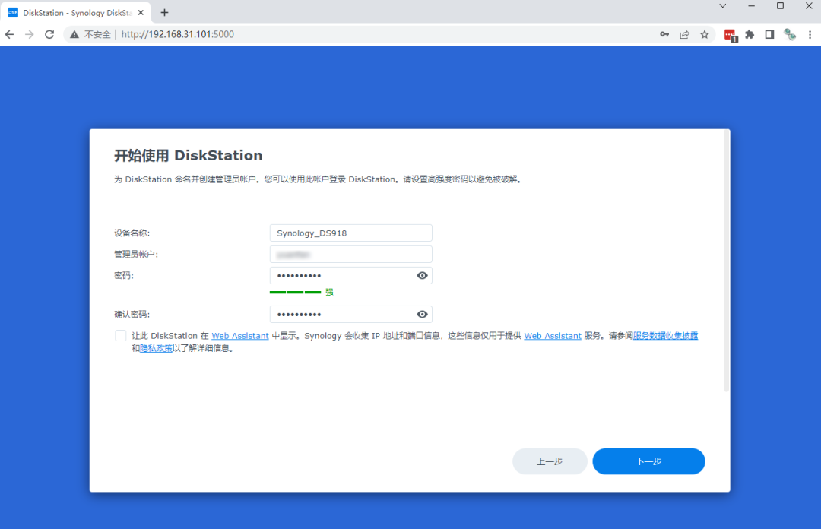Enable Web Assistant display checkbox
The image size is (821, 529).
(121, 336)
